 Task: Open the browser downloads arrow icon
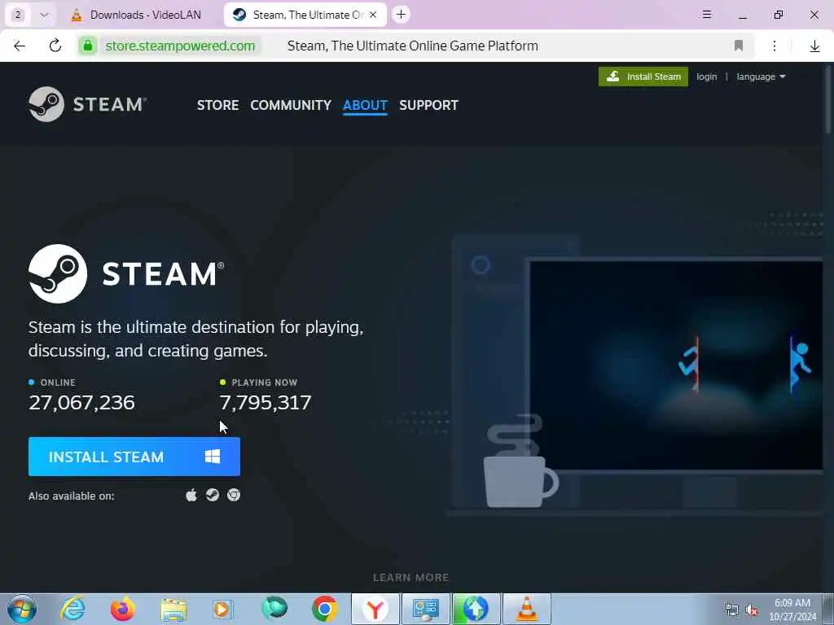pyautogui.click(x=814, y=46)
